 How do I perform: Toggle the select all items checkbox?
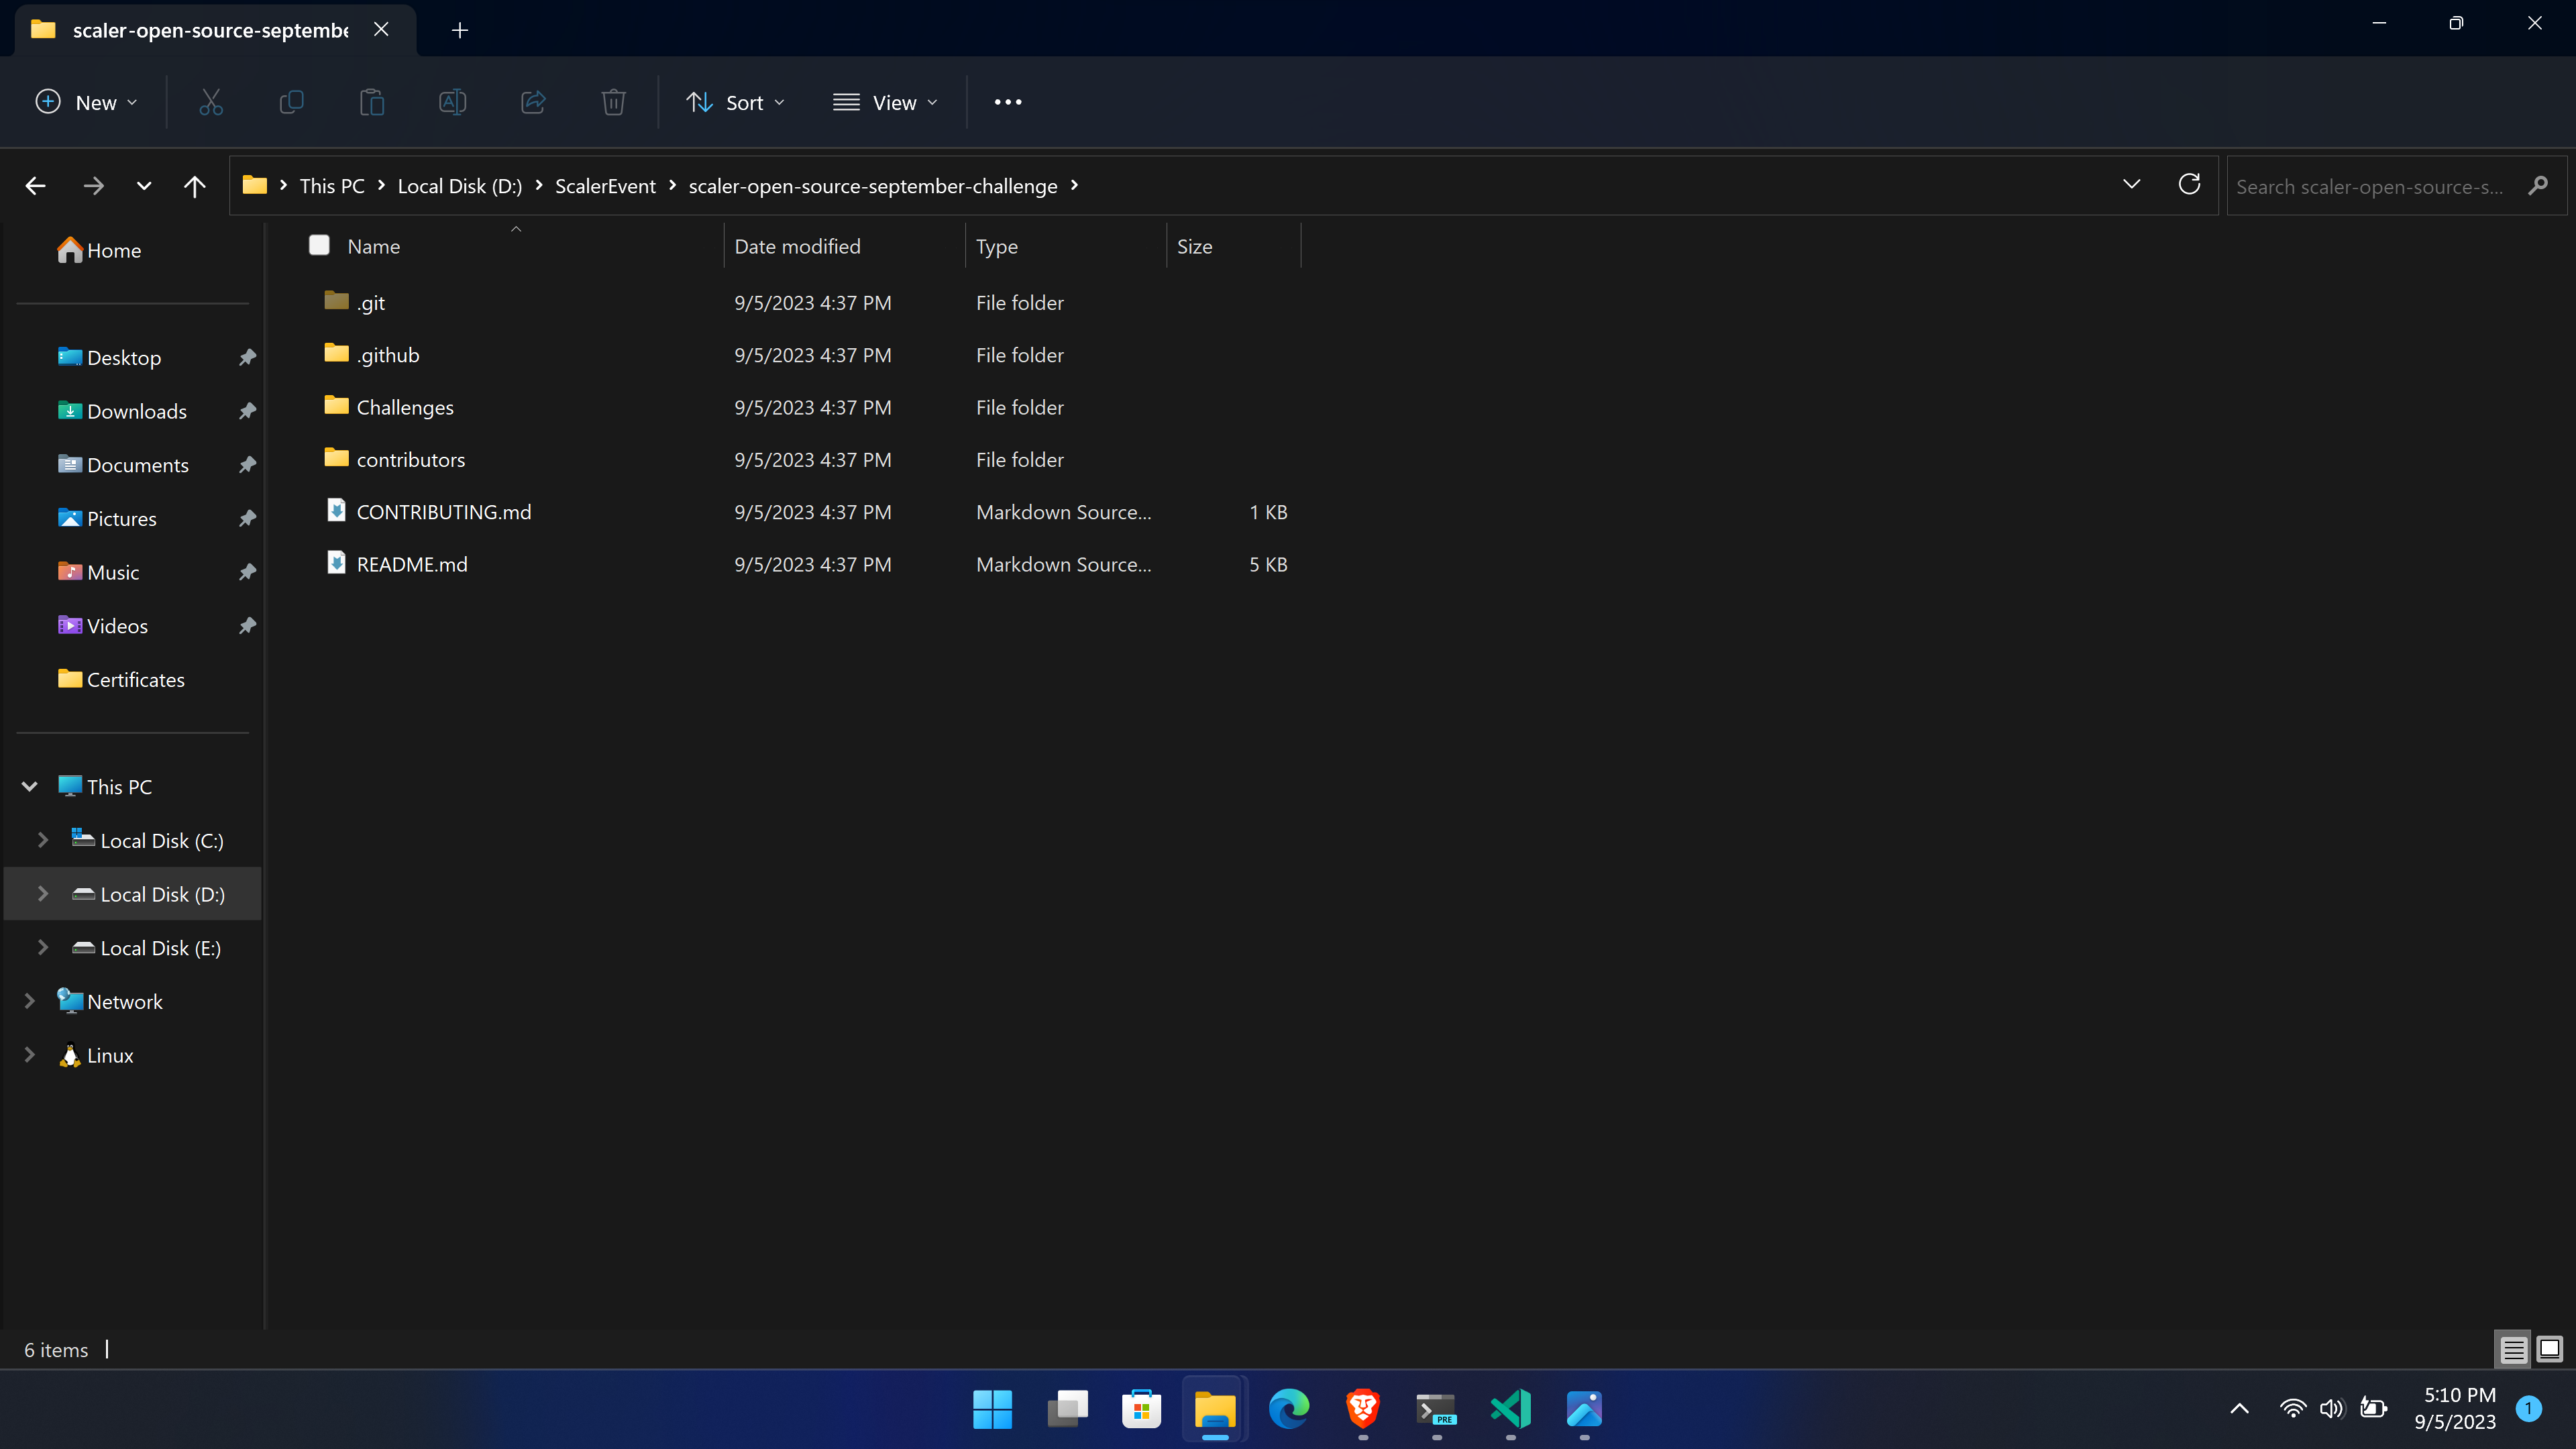[319, 245]
